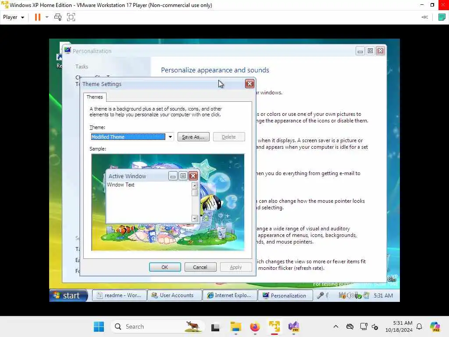Click VMware Player icon on Windows taskbar

pos(274,326)
